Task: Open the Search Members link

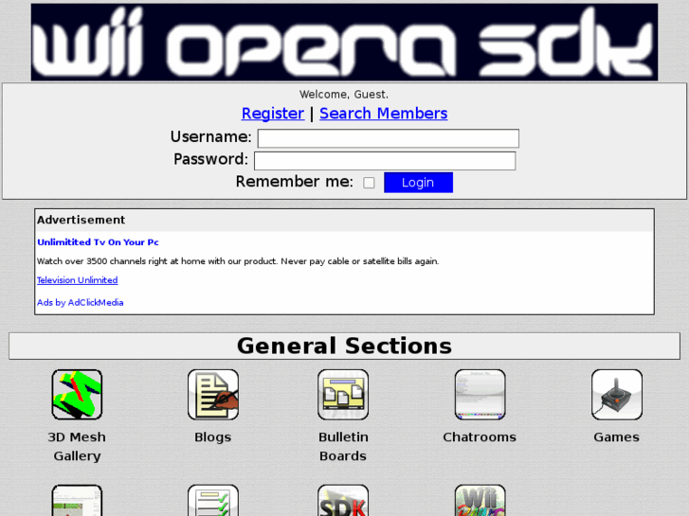Action: coord(384,114)
